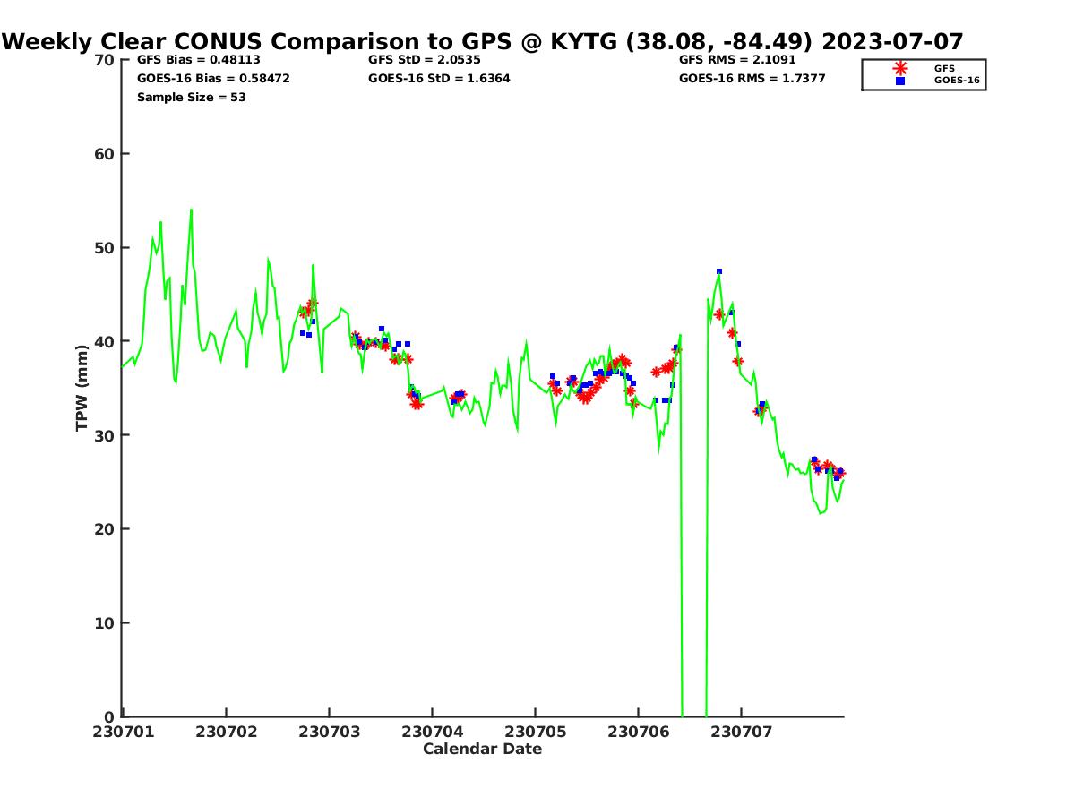Click the 230701 x-axis tick label
The width and height of the screenshot is (1075, 806).
[123, 732]
